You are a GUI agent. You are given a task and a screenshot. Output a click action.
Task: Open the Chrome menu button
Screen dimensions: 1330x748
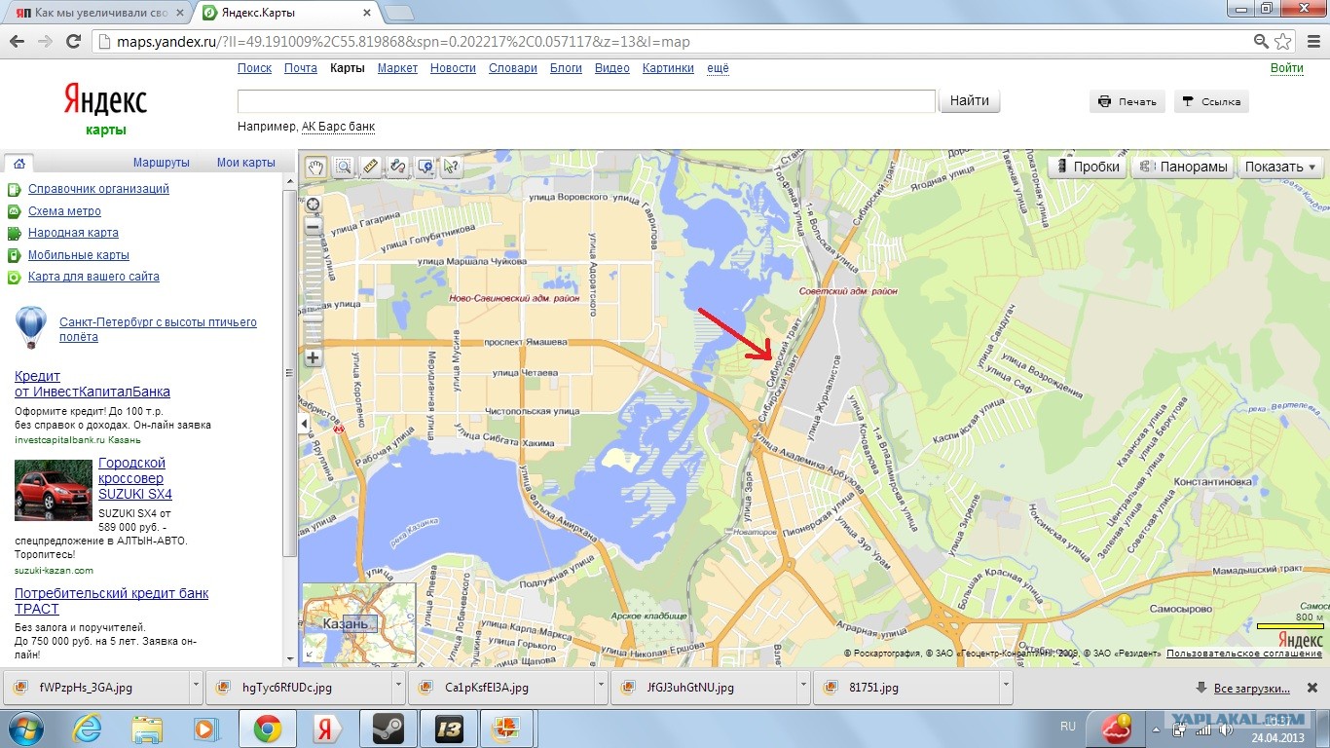[x=1312, y=42]
